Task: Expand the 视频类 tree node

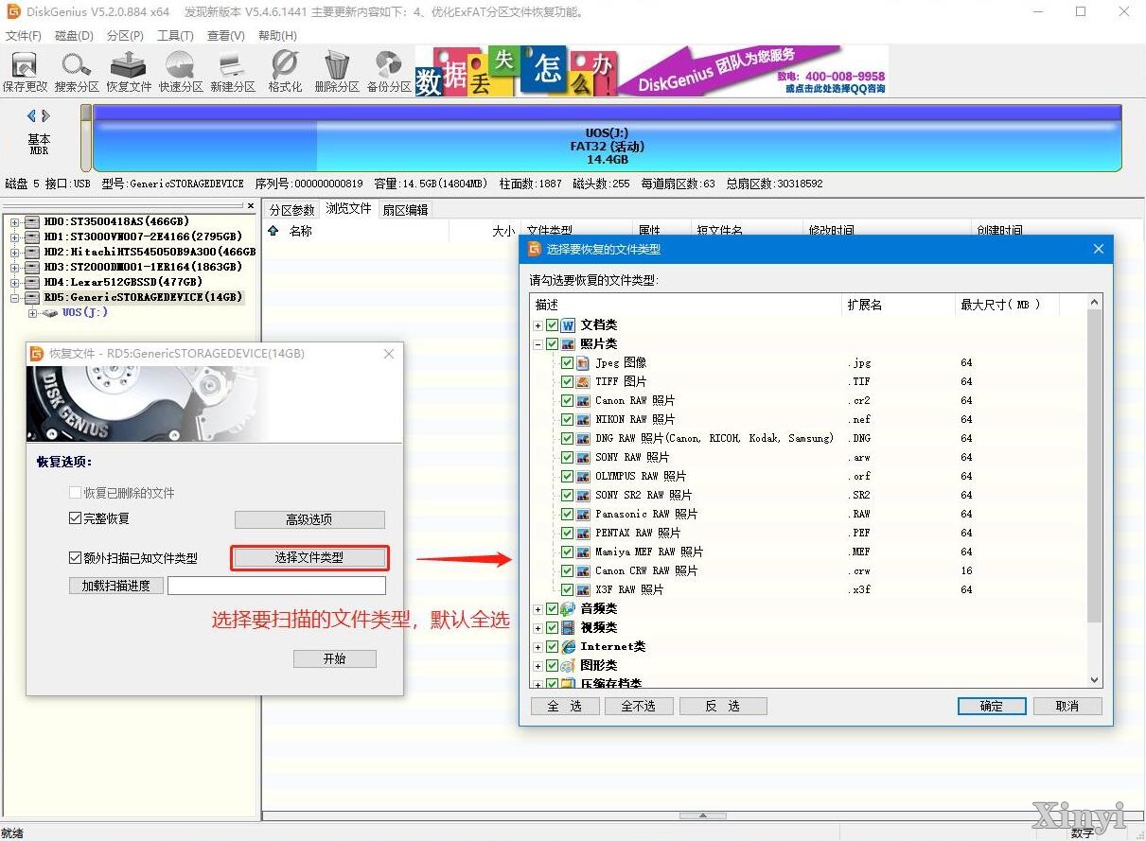Action: pyautogui.click(x=538, y=628)
